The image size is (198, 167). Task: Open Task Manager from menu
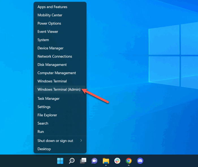click(60, 98)
